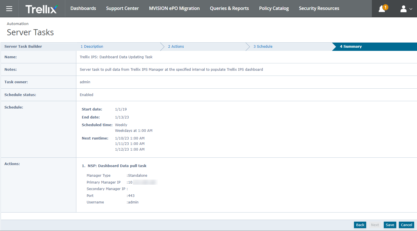Click next runtime '1/11/23 1:00 AM'
417x231 pixels.
[130, 144]
